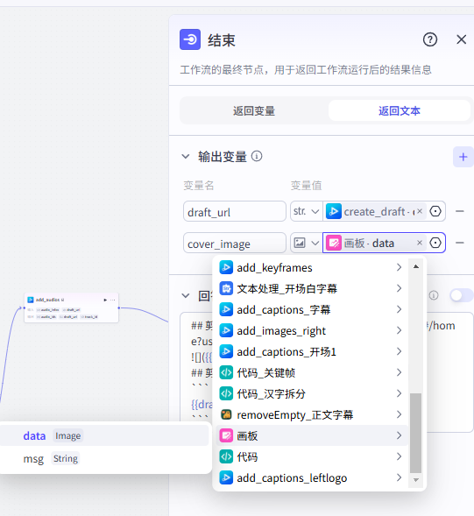Image resolution: width=474 pixels, height=516 pixels.
Task: Select the plain 代码 node entry
Action: click(311, 456)
